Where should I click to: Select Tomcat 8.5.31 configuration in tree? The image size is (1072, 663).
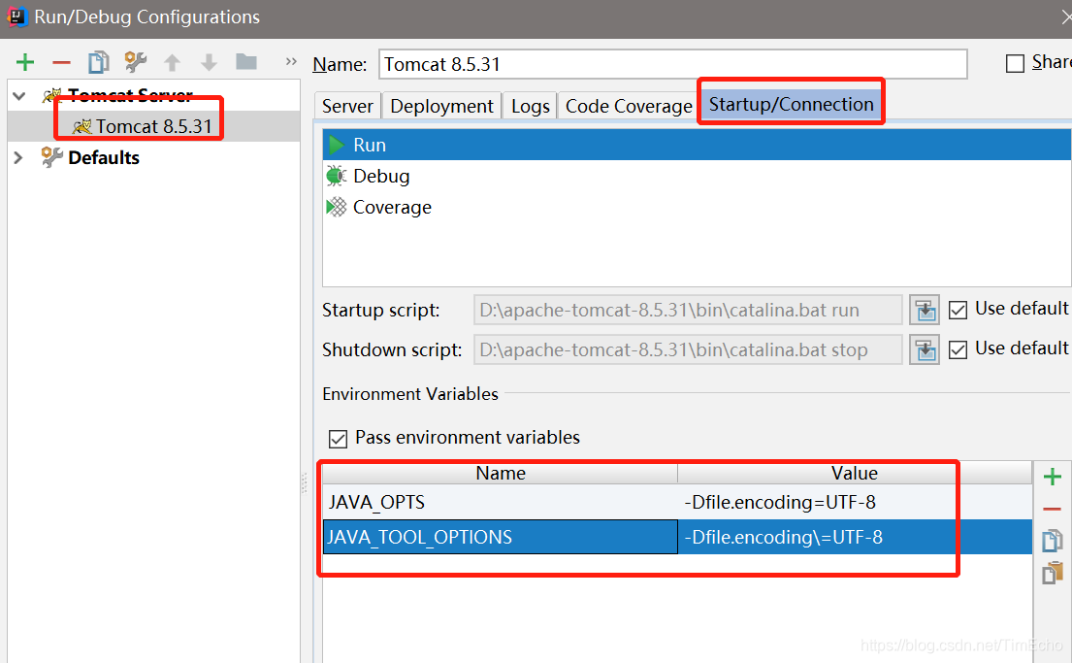[154, 126]
